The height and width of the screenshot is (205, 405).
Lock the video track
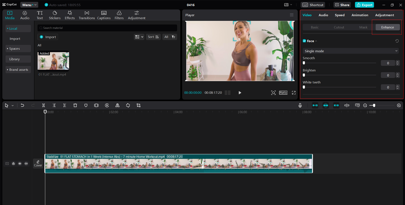click(13, 164)
